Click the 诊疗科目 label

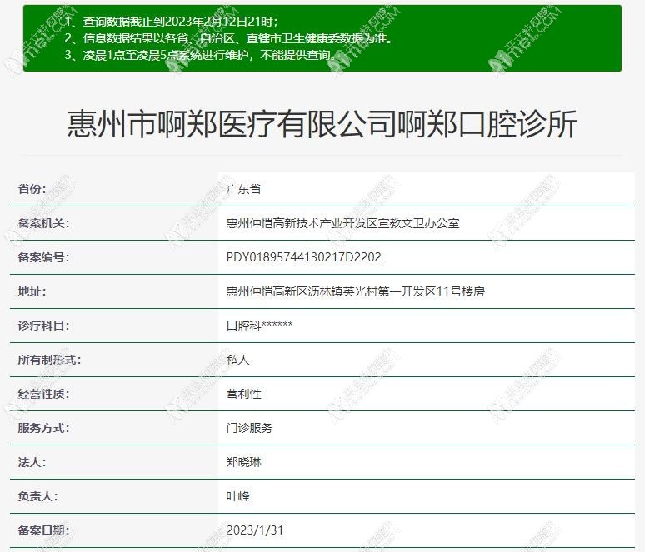[x=43, y=326]
